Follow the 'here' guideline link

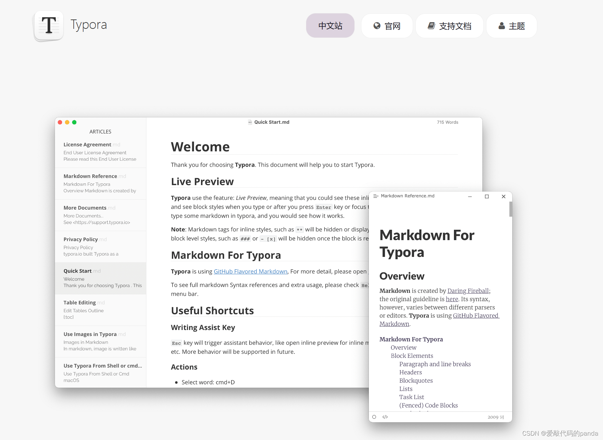coord(452,299)
